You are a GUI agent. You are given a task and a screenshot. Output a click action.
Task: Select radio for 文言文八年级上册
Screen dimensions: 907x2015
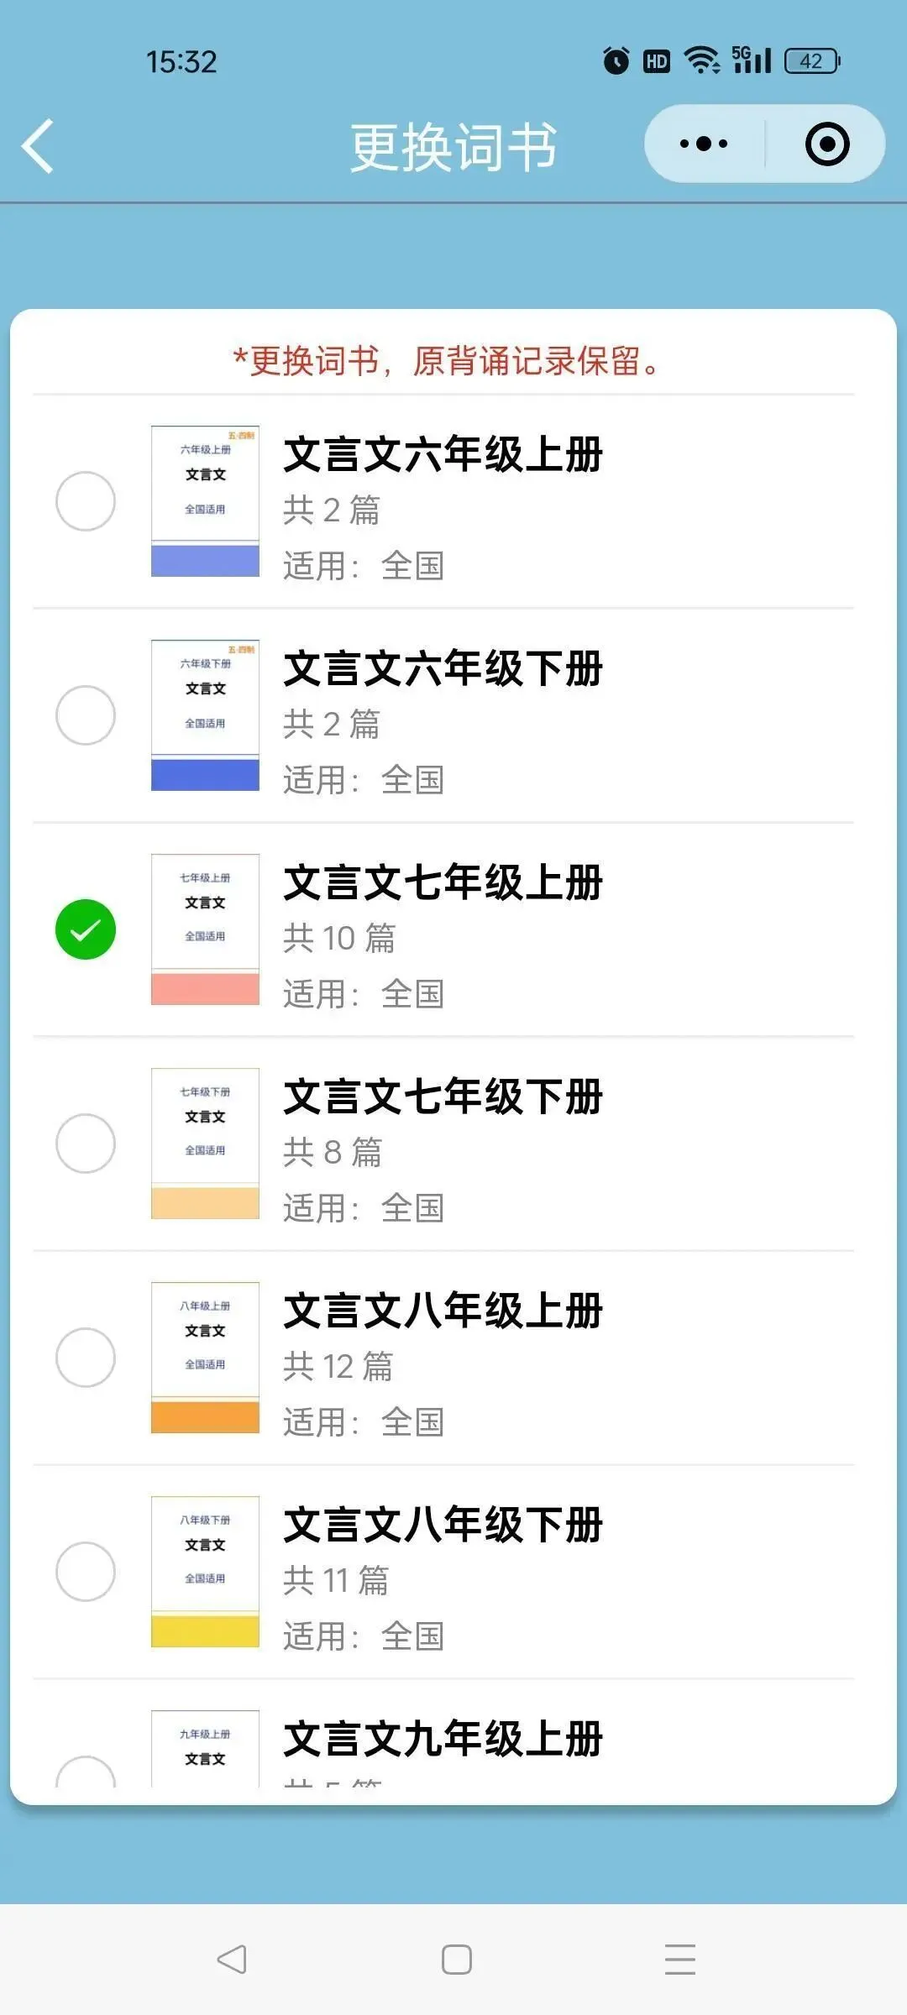click(x=86, y=1358)
